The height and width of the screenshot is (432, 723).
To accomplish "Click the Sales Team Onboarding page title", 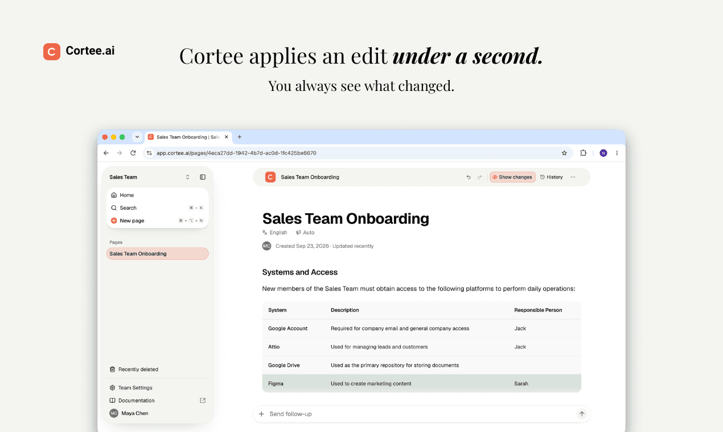I will (x=346, y=219).
